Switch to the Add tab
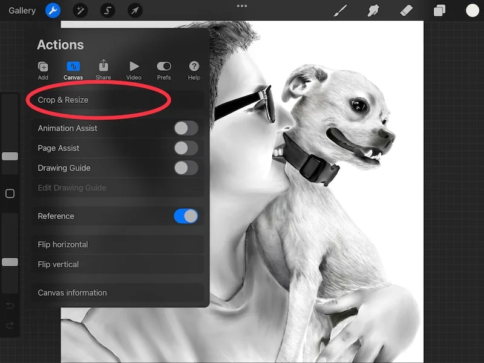The image size is (484, 363). coord(43,71)
